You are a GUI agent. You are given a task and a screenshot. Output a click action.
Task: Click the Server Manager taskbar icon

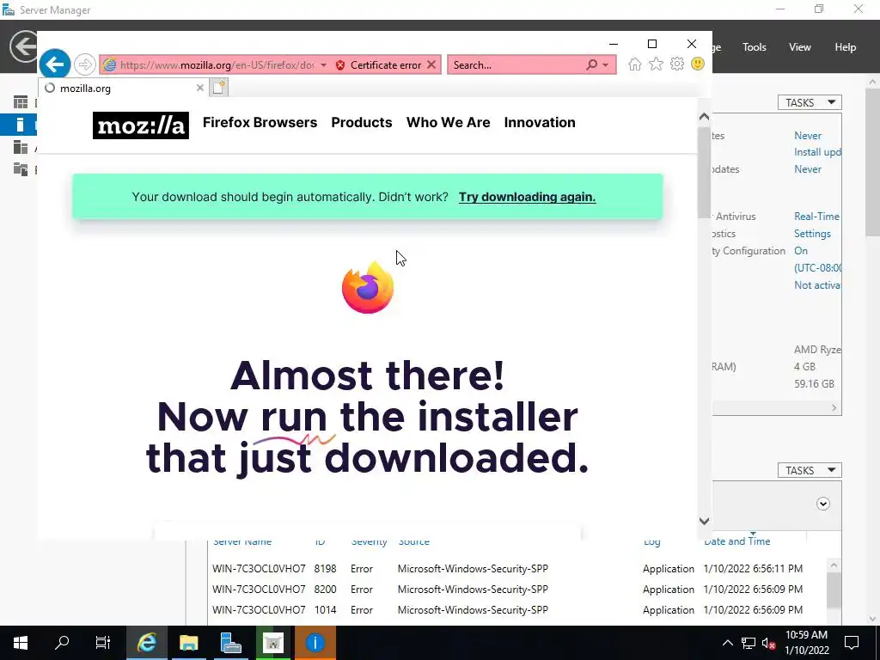[230, 643]
